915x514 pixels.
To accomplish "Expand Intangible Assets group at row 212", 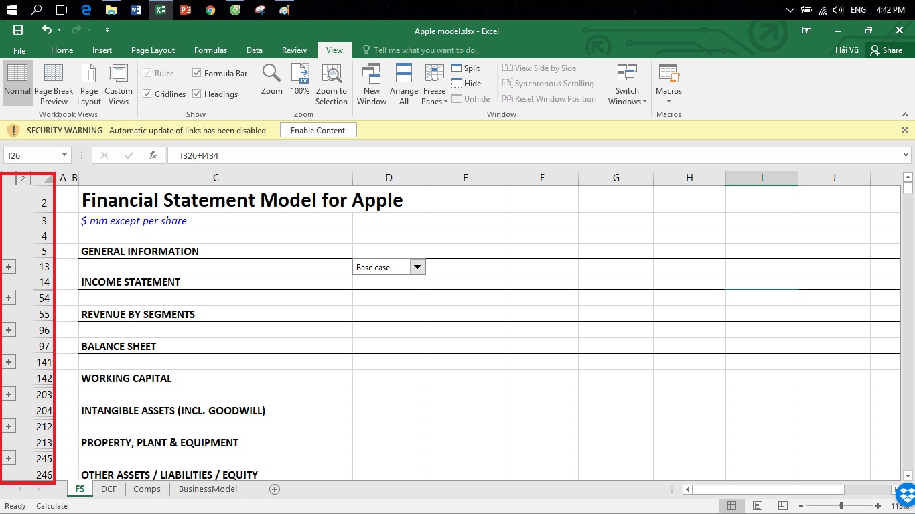I will 9,426.
